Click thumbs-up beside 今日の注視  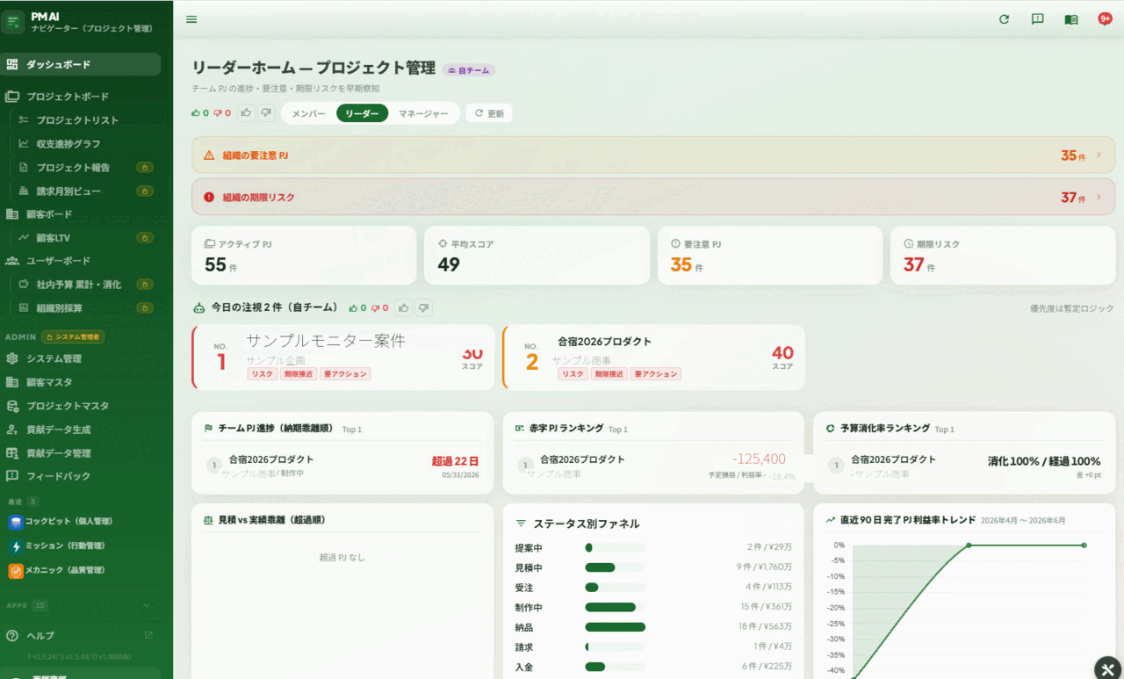(x=403, y=307)
